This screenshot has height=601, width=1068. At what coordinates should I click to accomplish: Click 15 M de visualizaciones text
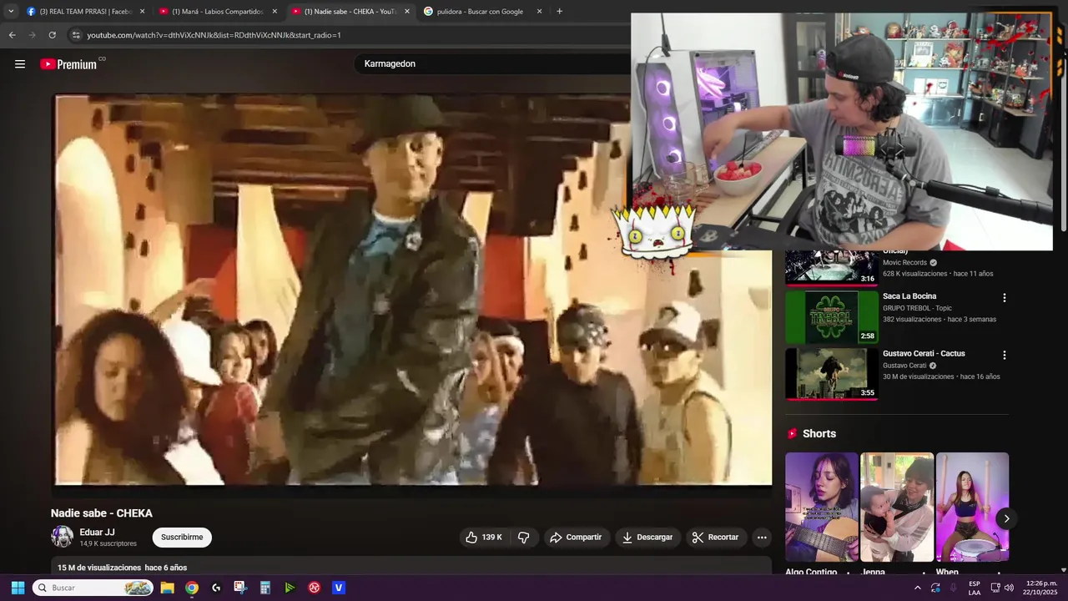[x=99, y=568]
